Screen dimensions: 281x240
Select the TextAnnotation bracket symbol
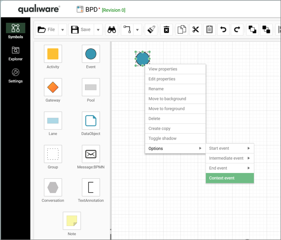pos(91,187)
